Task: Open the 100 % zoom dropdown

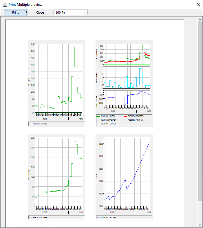Action: [71, 12]
